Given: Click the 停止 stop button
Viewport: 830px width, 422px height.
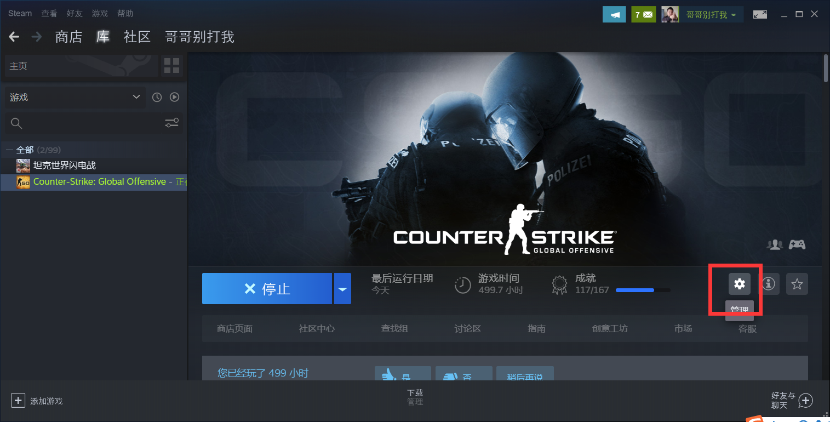Looking at the screenshot, I should (x=267, y=288).
